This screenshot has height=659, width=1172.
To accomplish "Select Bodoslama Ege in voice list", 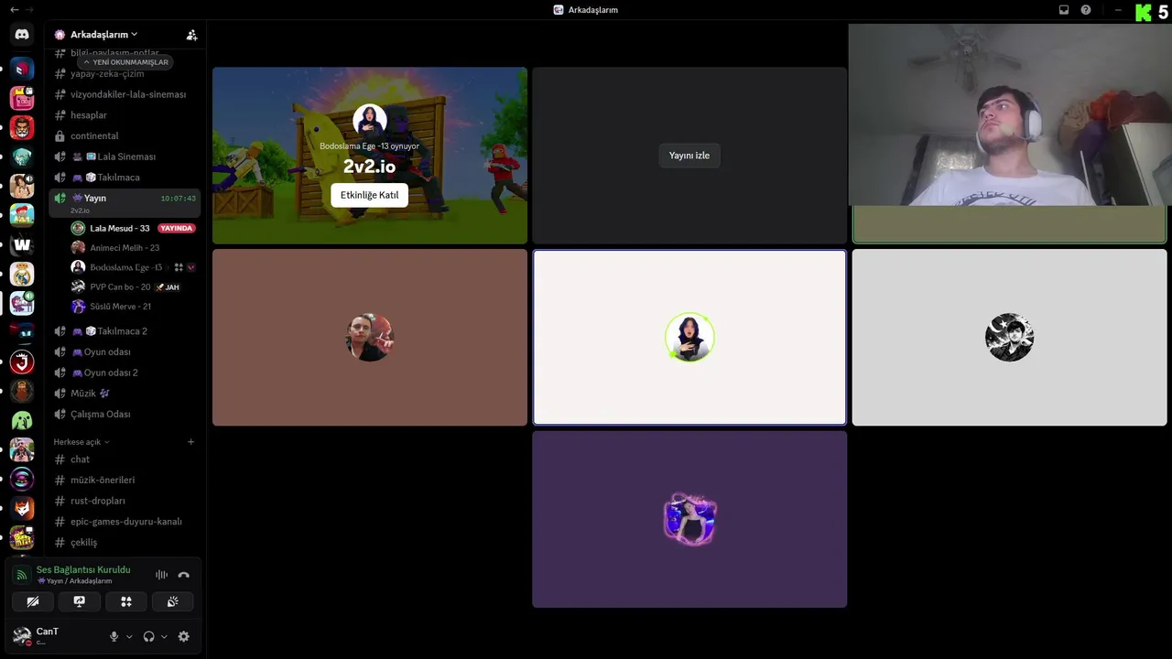I will [x=133, y=267].
